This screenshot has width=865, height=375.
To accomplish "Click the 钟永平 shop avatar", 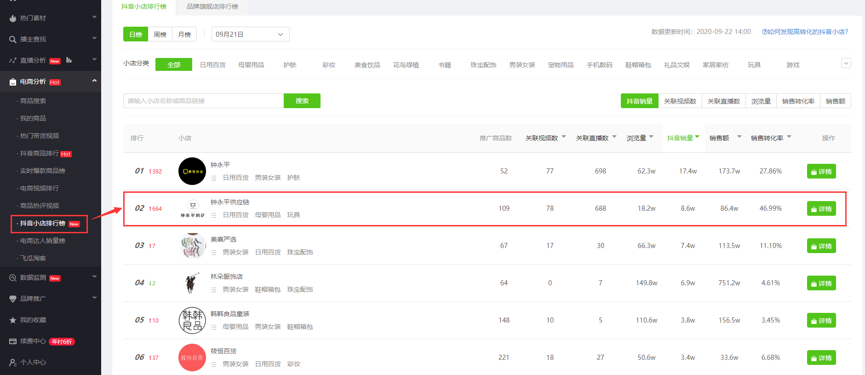I will coord(192,171).
